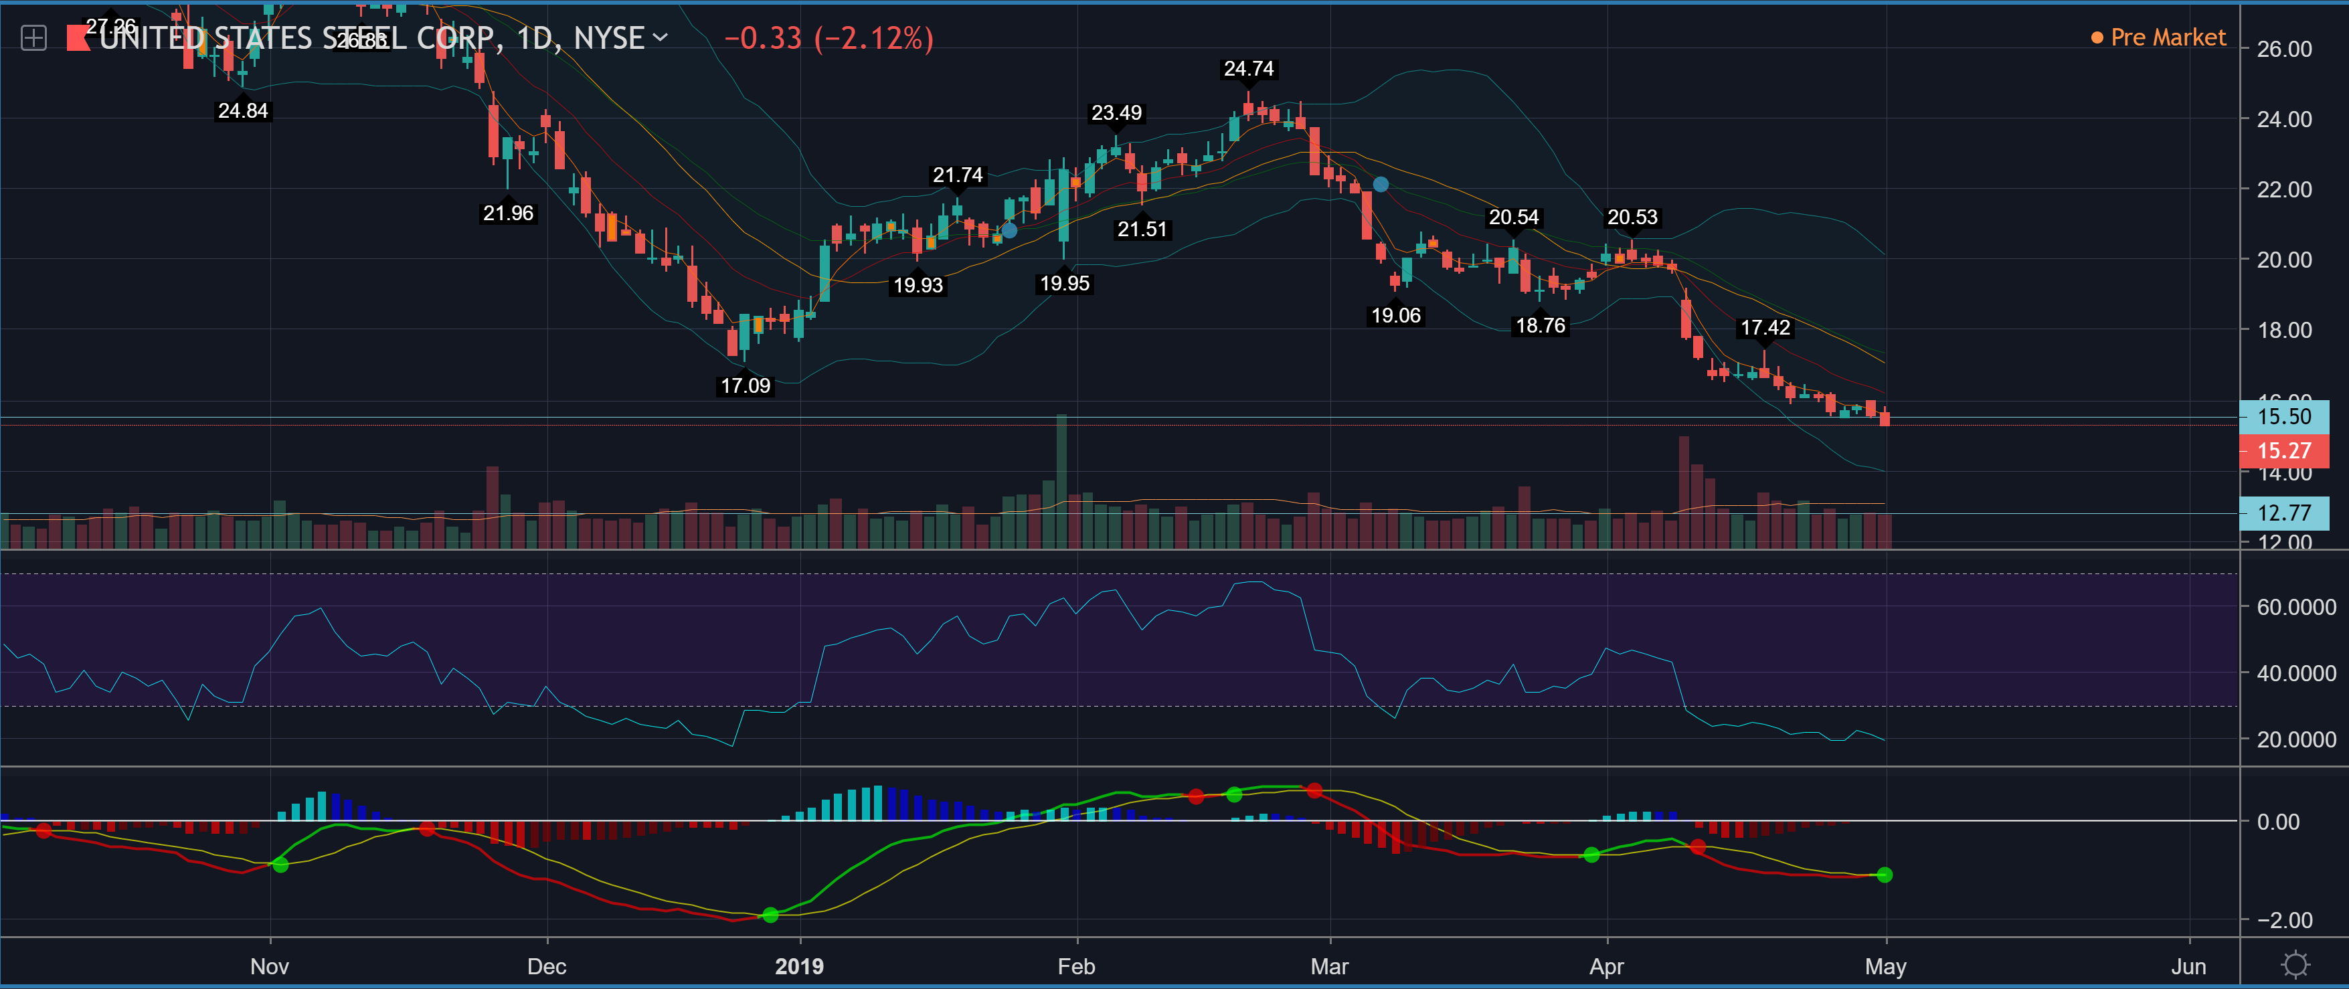Click the Jun label on time axis
Image resolution: width=2349 pixels, height=989 pixels.
(2188, 966)
